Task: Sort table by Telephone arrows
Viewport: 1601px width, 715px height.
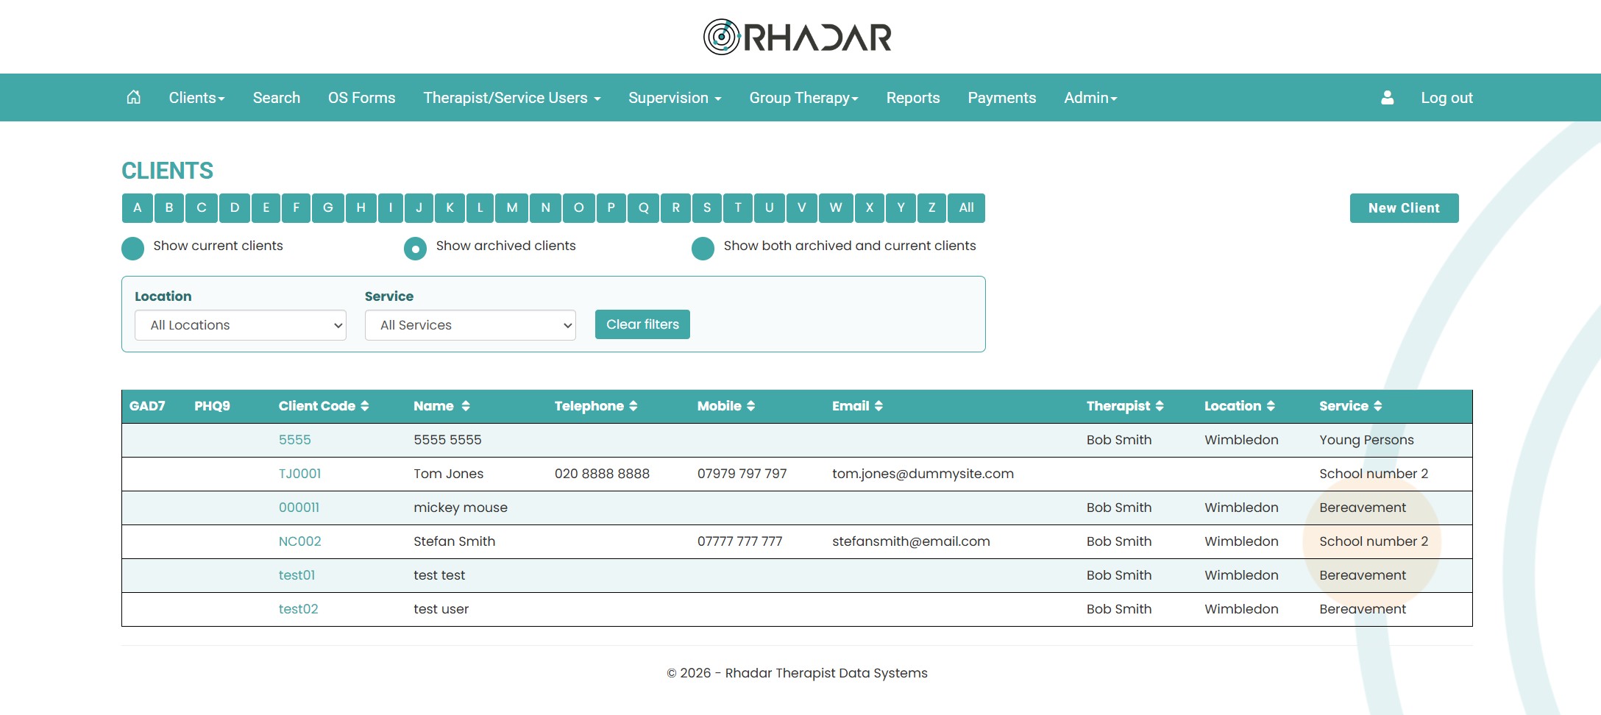Action: tap(633, 406)
